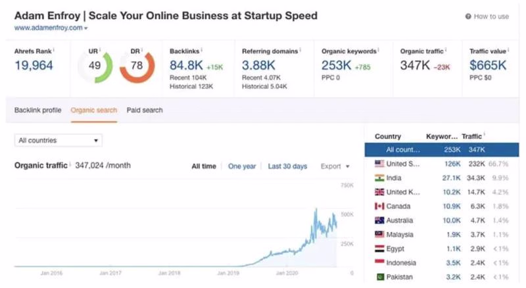Select the All countries table row
The height and width of the screenshot is (288, 526).
[441, 150]
